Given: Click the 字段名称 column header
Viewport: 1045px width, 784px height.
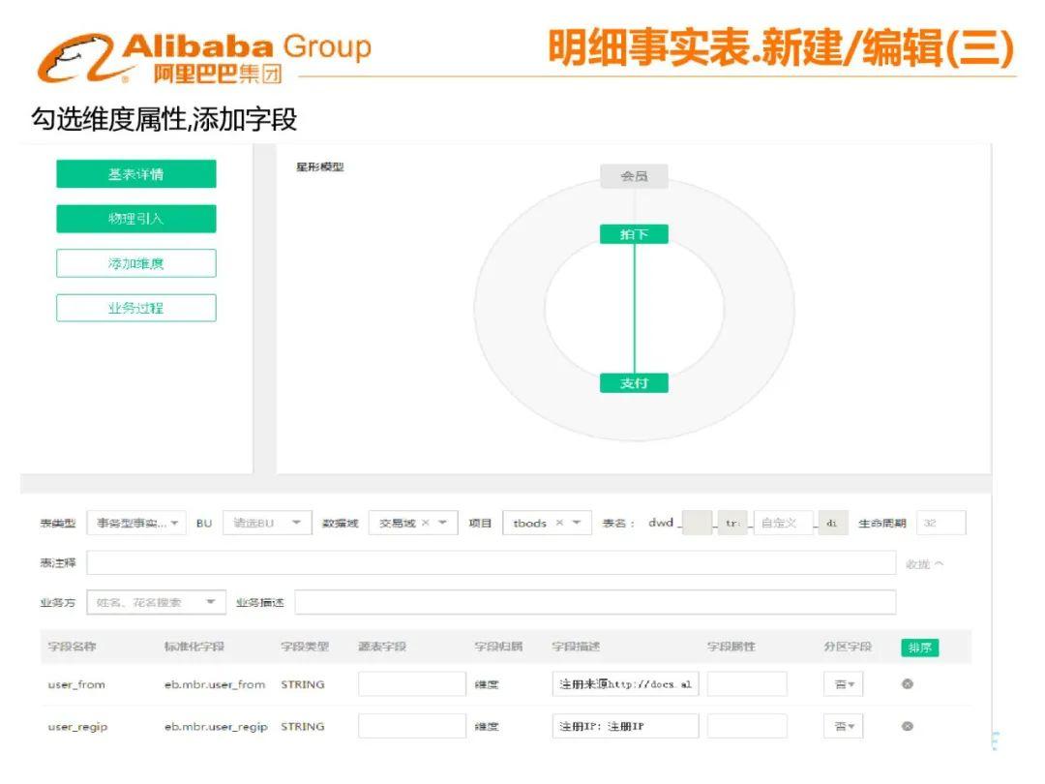Looking at the screenshot, I should click(x=72, y=647).
